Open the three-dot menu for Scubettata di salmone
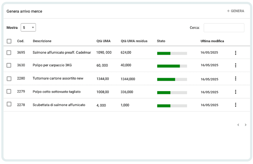This screenshot has width=253, height=164. tap(236, 105)
